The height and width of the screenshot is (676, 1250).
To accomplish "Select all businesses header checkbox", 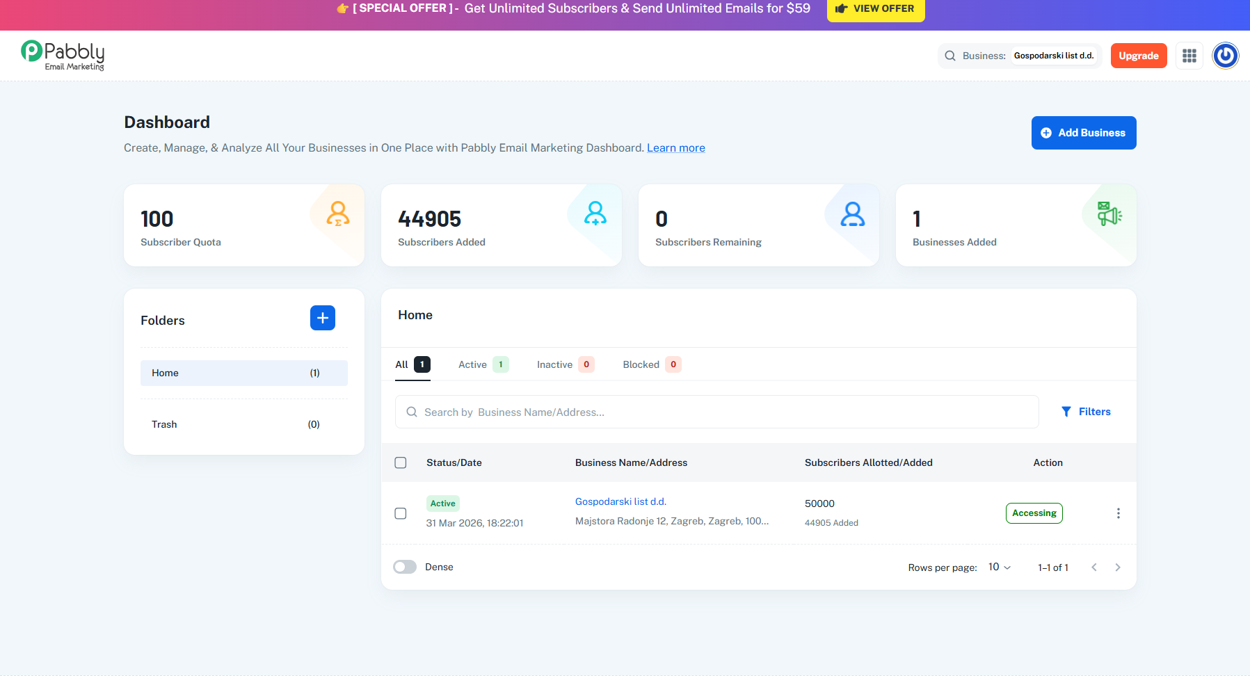I will point(401,462).
